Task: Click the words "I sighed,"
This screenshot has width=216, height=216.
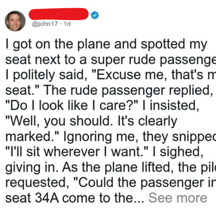Action: pyautogui.click(x=178, y=152)
